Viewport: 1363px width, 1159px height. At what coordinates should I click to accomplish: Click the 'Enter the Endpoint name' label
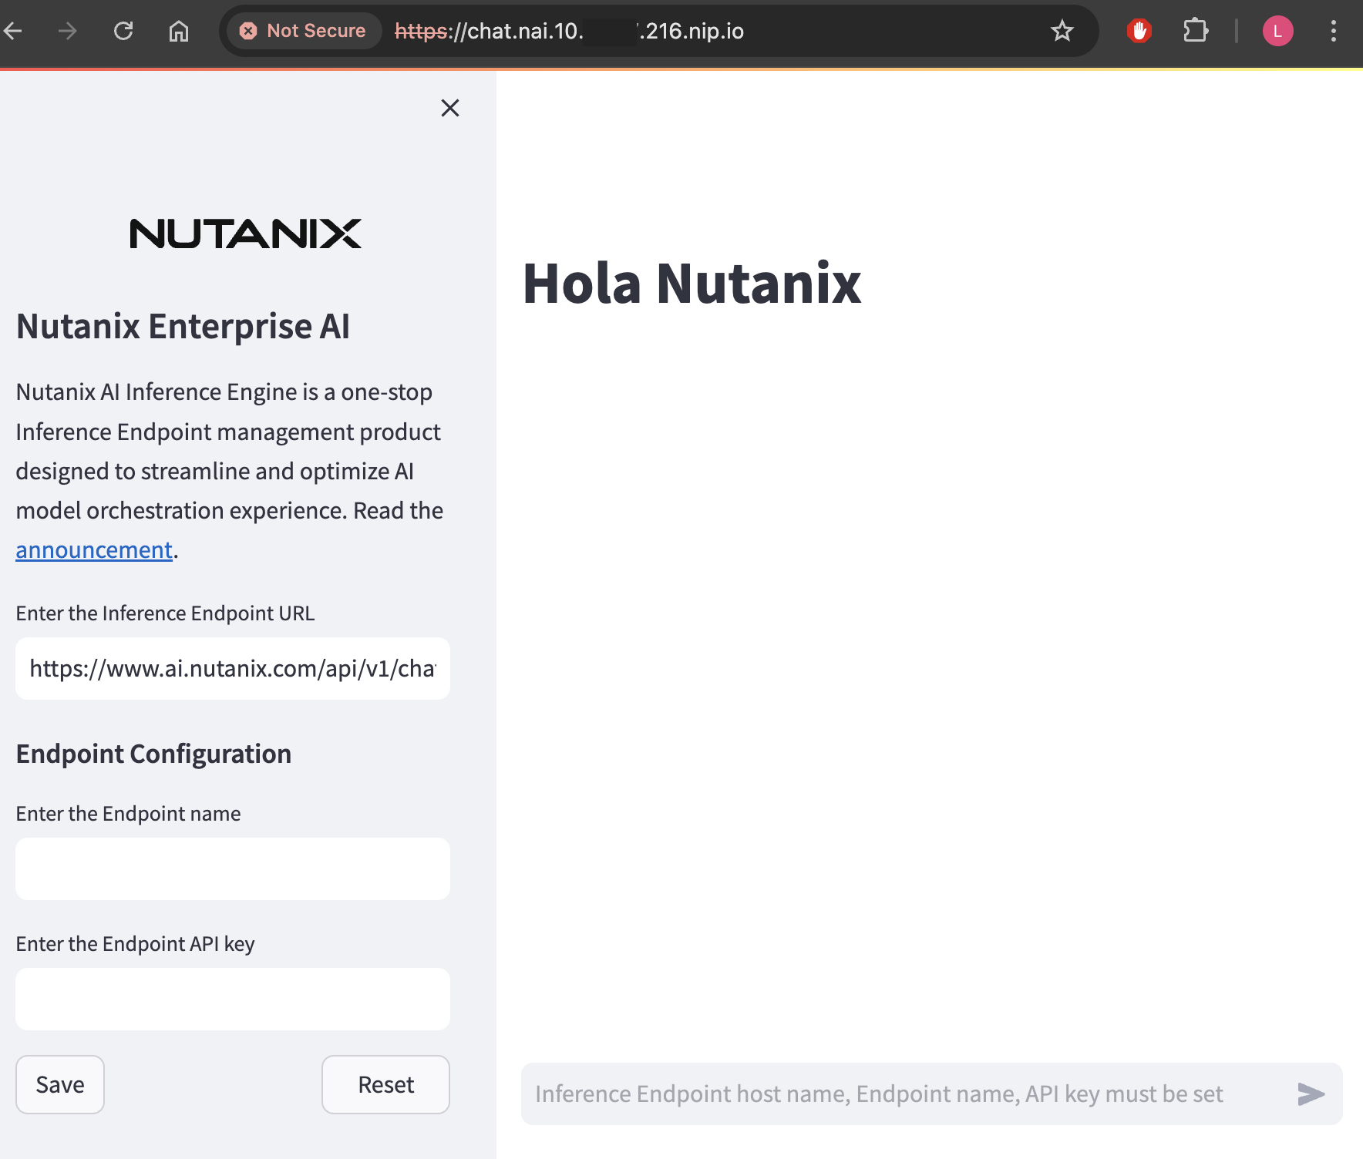pos(128,814)
